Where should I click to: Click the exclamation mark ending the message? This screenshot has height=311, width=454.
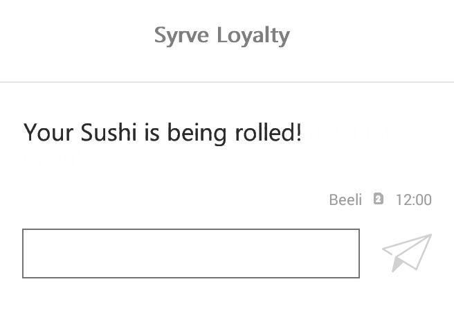[299, 132]
